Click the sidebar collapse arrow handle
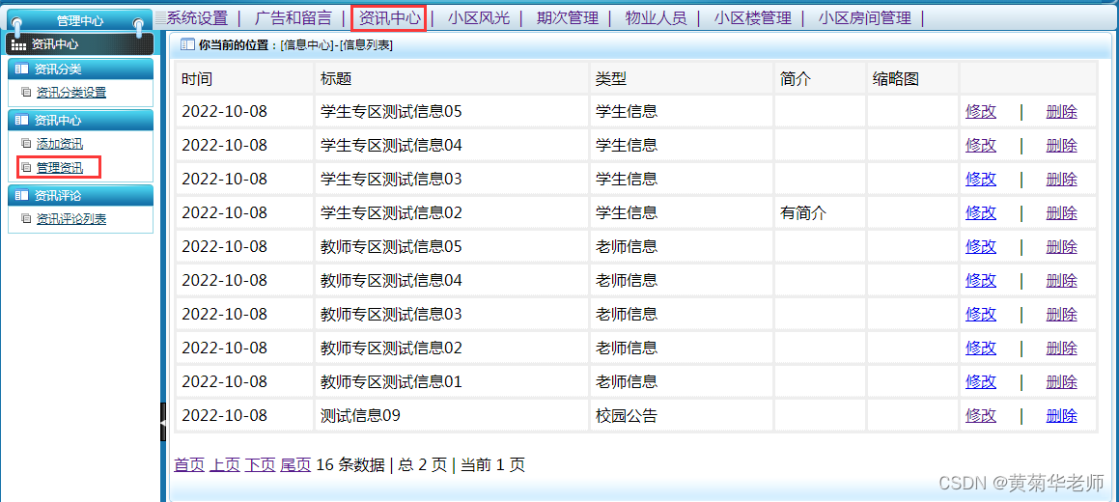1119x502 pixels. pyautogui.click(x=163, y=422)
